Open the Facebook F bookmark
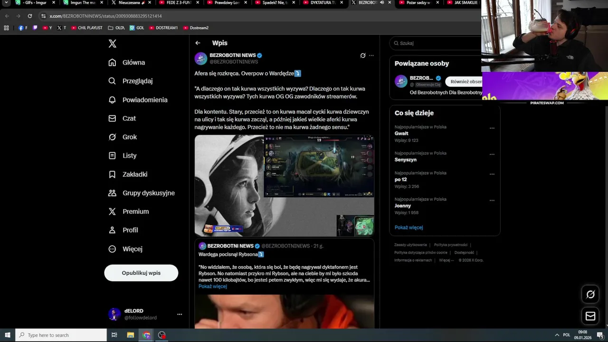The height and width of the screenshot is (342, 608). pos(22,28)
